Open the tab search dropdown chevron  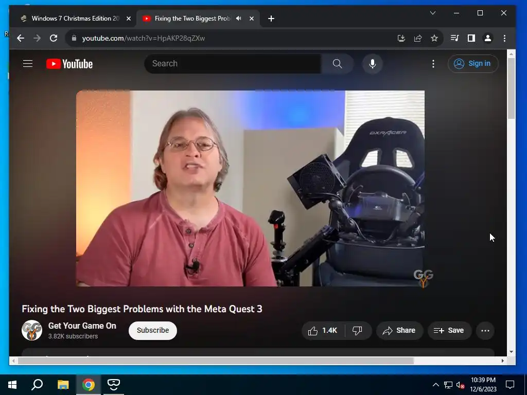(433, 13)
